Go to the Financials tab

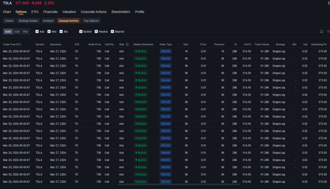click(x=50, y=12)
